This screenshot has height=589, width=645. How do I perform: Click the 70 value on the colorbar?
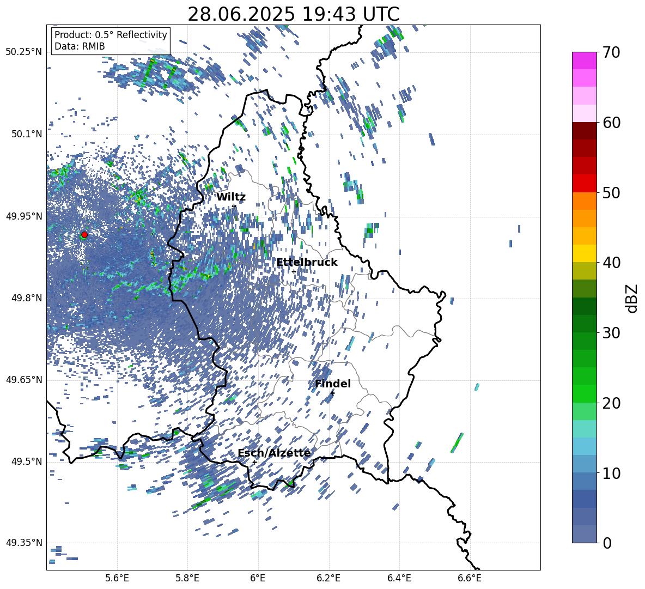pyautogui.click(x=611, y=53)
